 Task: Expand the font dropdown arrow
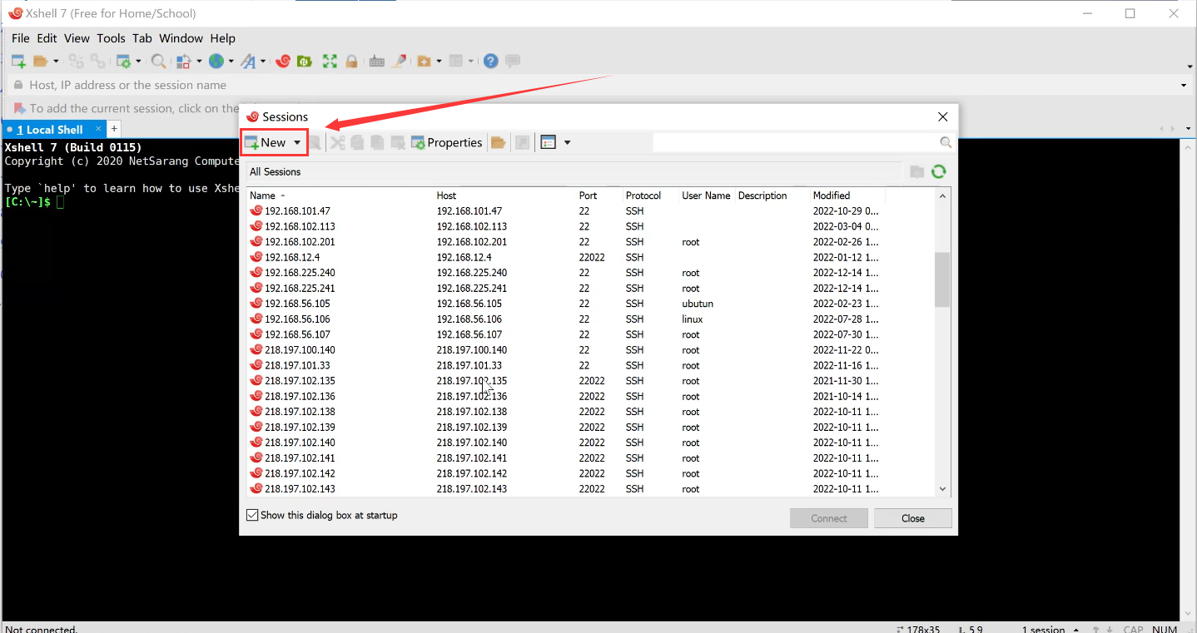[x=263, y=62]
